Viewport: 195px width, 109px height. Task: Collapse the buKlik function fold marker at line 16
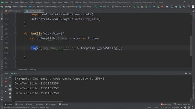(x=15, y=34)
